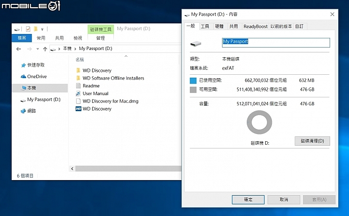Switch to the 工具 (Tools) tab in Properties
349x216 pixels.
pos(205,27)
